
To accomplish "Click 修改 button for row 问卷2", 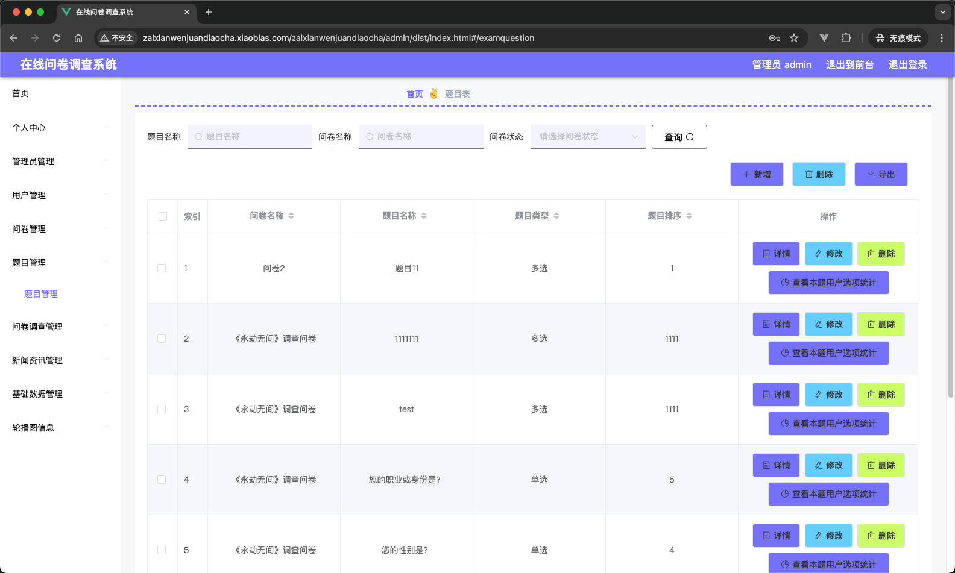I will (828, 254).
